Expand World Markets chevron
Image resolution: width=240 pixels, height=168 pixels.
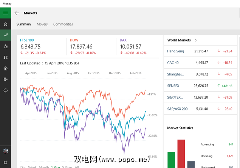(196, 40)
